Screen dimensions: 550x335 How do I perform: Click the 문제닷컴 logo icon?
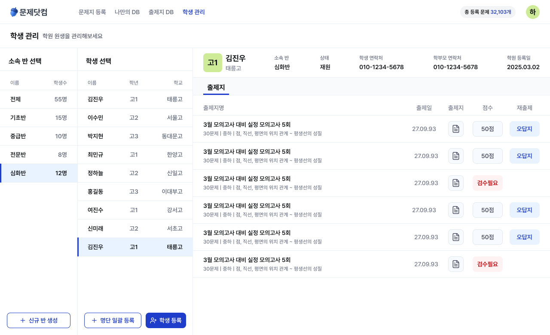(x=14, y=12)
